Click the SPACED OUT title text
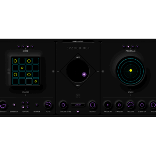The image size is (156, 156). [x=78, y=48]
